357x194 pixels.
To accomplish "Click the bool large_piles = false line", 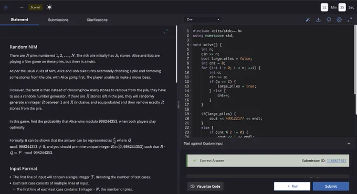I will (227, 59).
